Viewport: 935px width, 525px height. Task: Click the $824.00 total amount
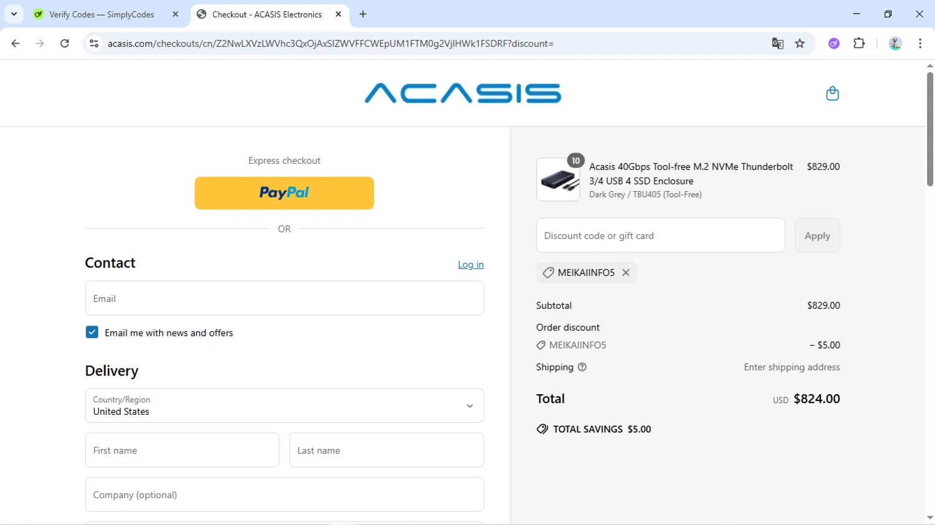817,399
